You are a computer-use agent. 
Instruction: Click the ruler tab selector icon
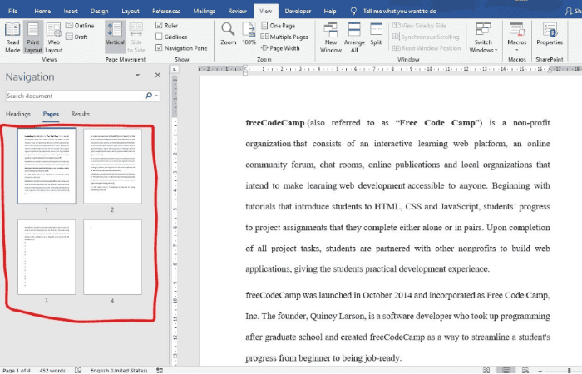[175, 69]
